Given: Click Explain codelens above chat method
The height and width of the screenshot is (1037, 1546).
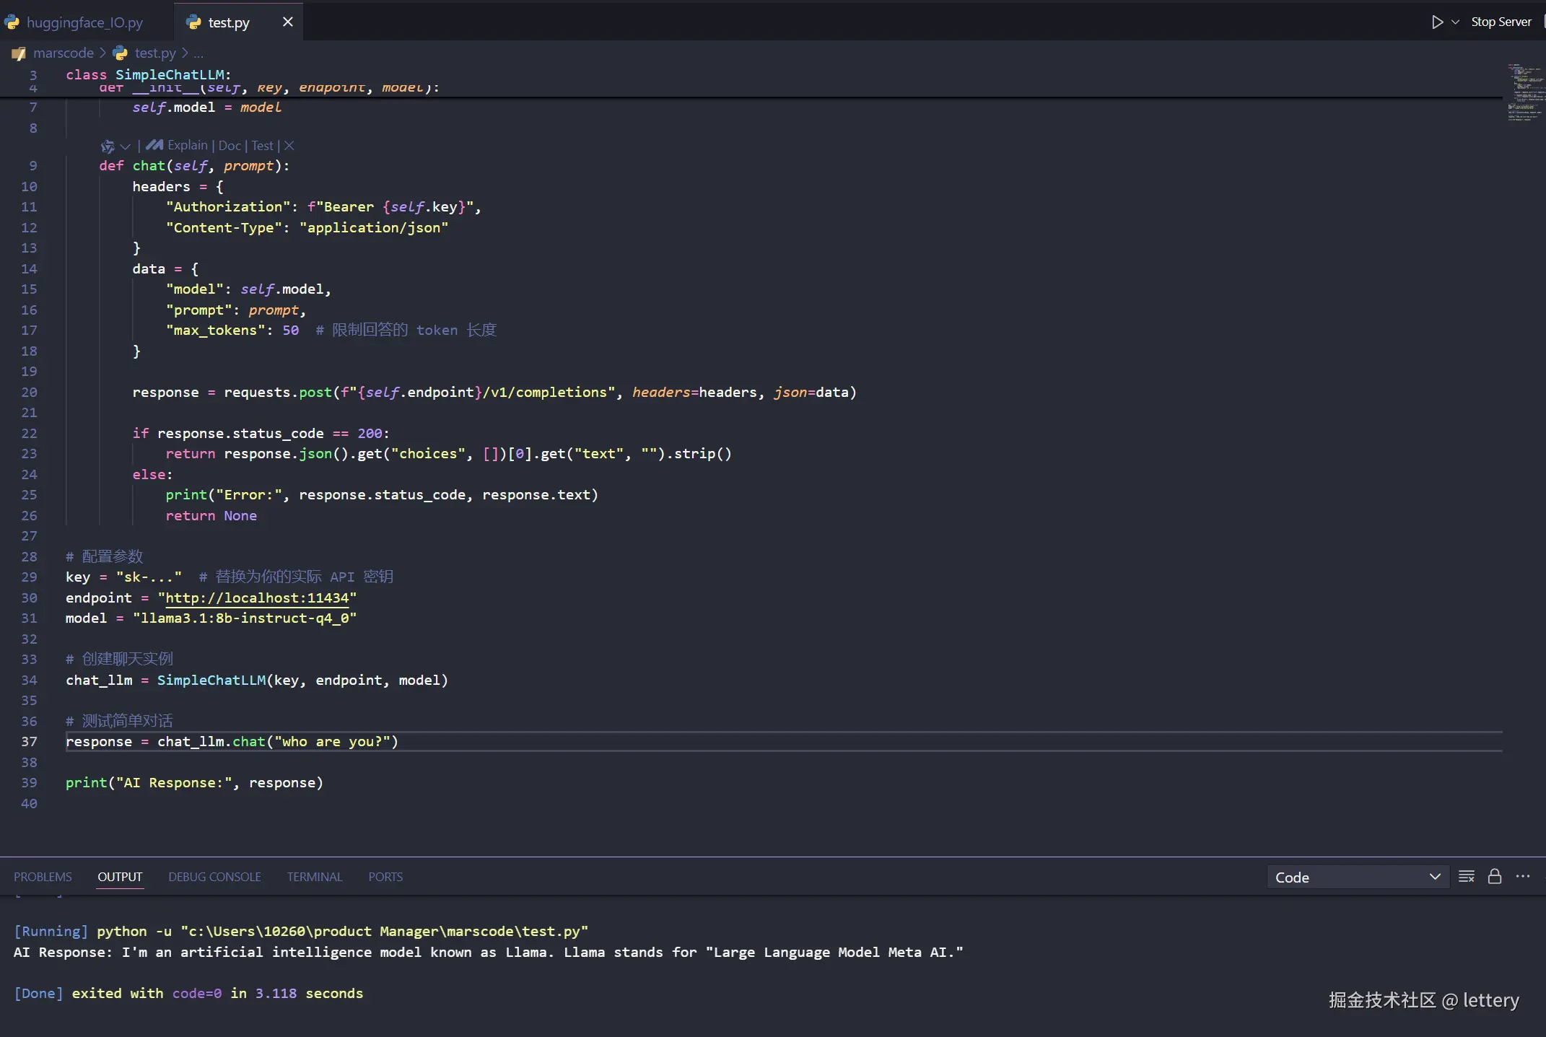Looking at the screenshot, I should click(188, 145).
